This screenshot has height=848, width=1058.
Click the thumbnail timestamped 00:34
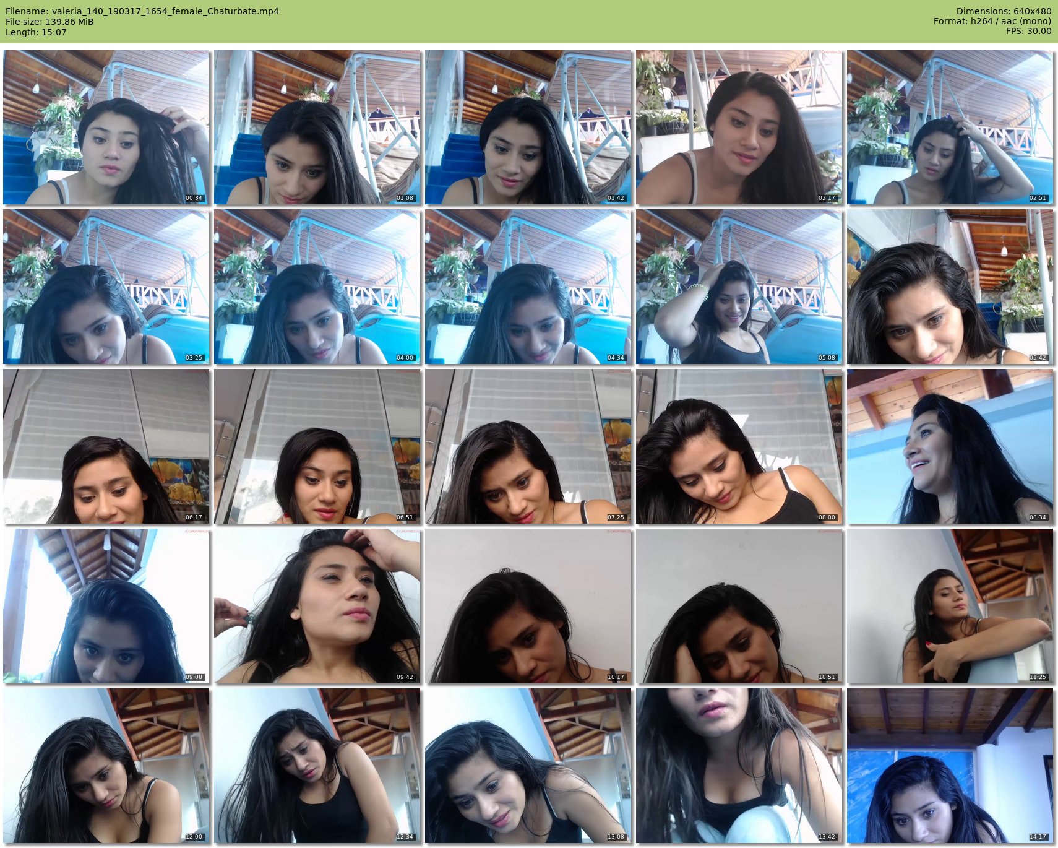click(106, 128)
